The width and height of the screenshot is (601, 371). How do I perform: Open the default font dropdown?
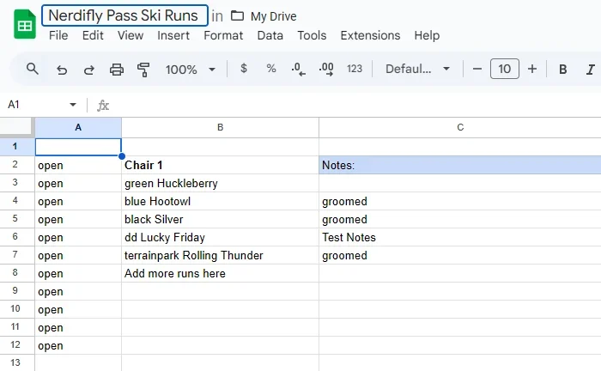point(417,69)
